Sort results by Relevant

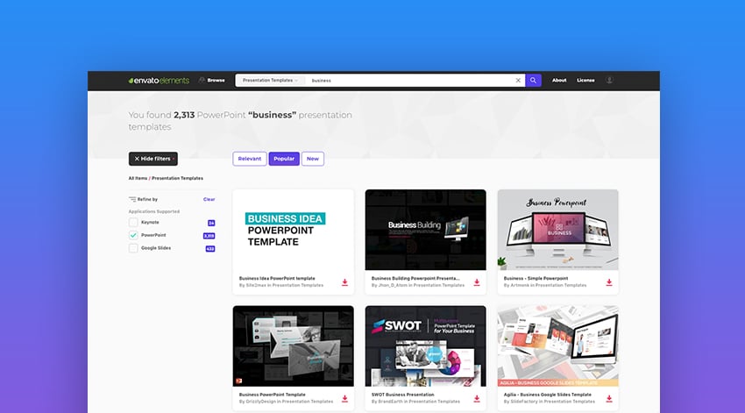[x=250, y=159]
